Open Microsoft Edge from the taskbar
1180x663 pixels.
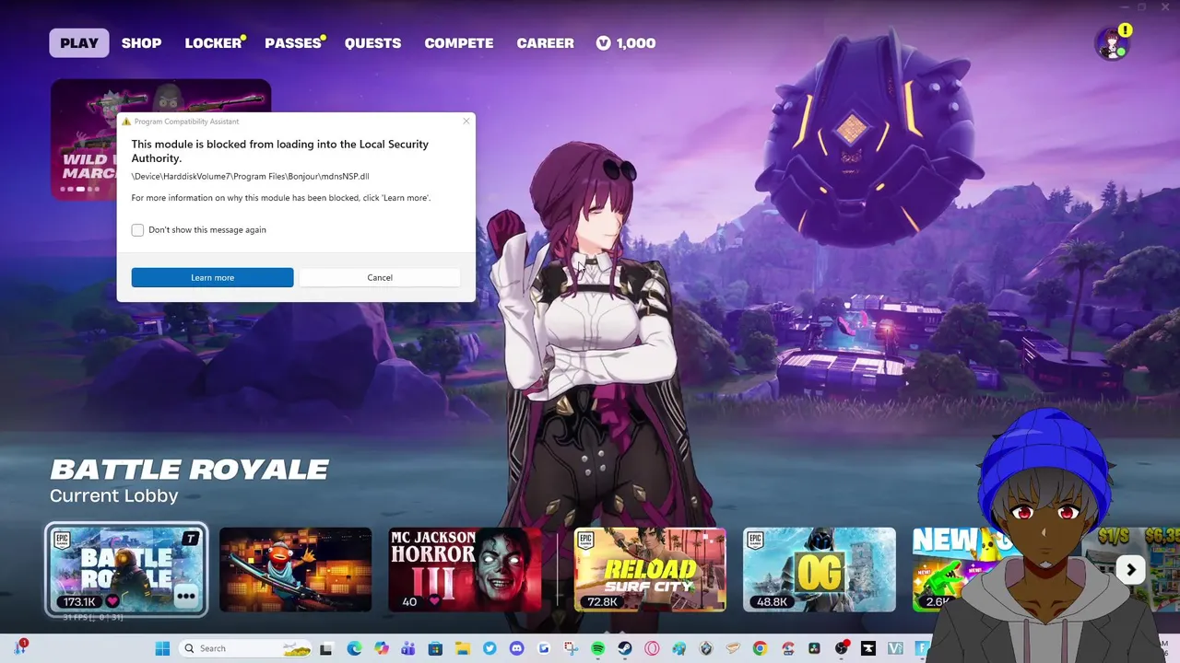[x=354, y=648]
